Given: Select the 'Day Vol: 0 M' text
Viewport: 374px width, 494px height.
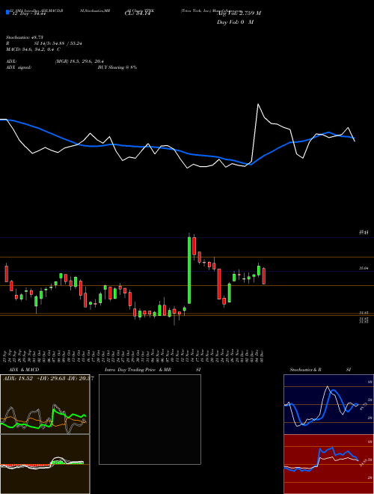Looking at the screenshot, I should click(x=235, y=22).
